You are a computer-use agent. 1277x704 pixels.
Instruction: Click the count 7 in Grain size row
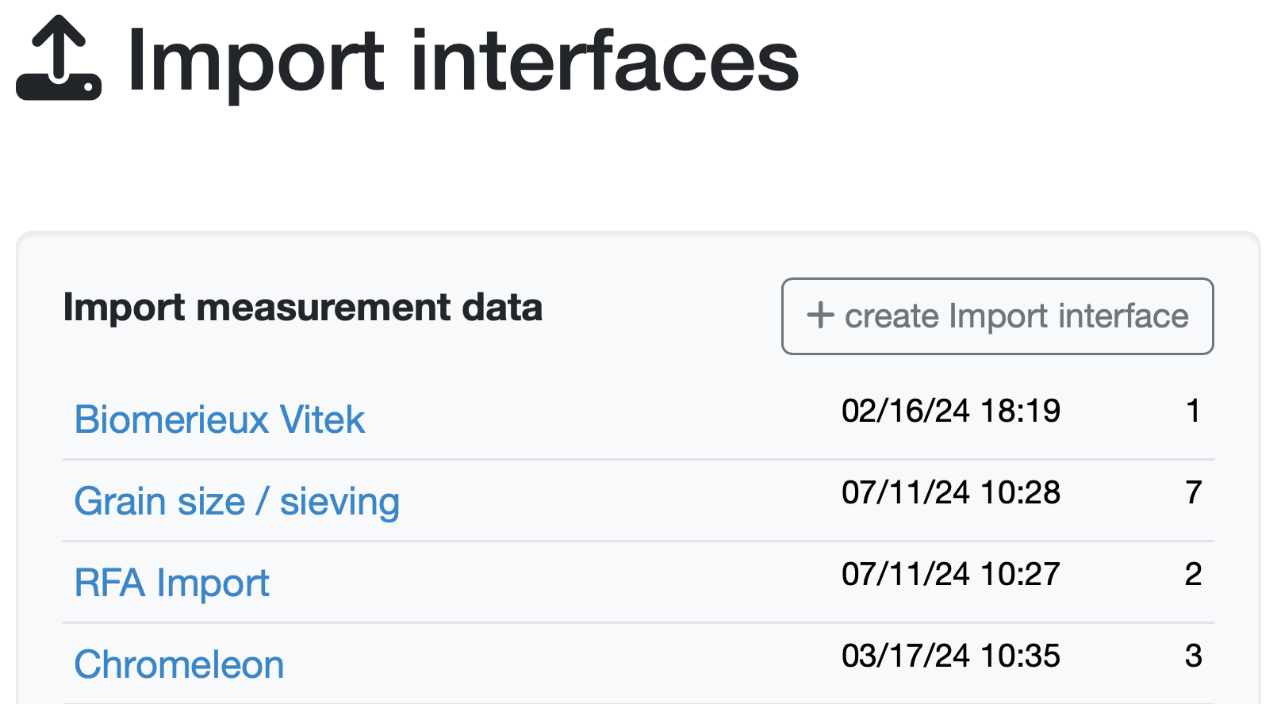pyautogui.click(x=1193, y=492)
